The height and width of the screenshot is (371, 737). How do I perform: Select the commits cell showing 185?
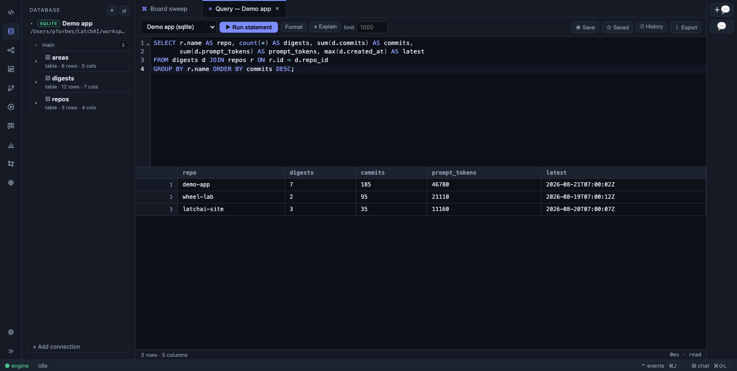pyautogui.click(x=391, y=185)
